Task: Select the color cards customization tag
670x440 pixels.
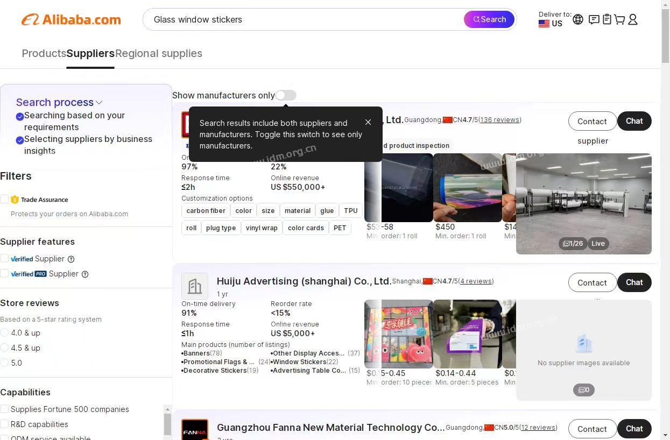Action: pos(306,228)
